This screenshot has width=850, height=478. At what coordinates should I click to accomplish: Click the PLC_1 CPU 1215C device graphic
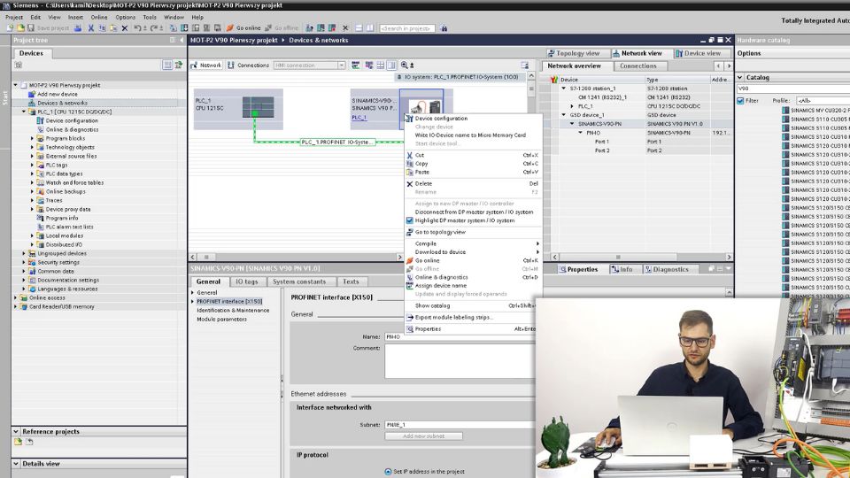click(x=258, y=107)
